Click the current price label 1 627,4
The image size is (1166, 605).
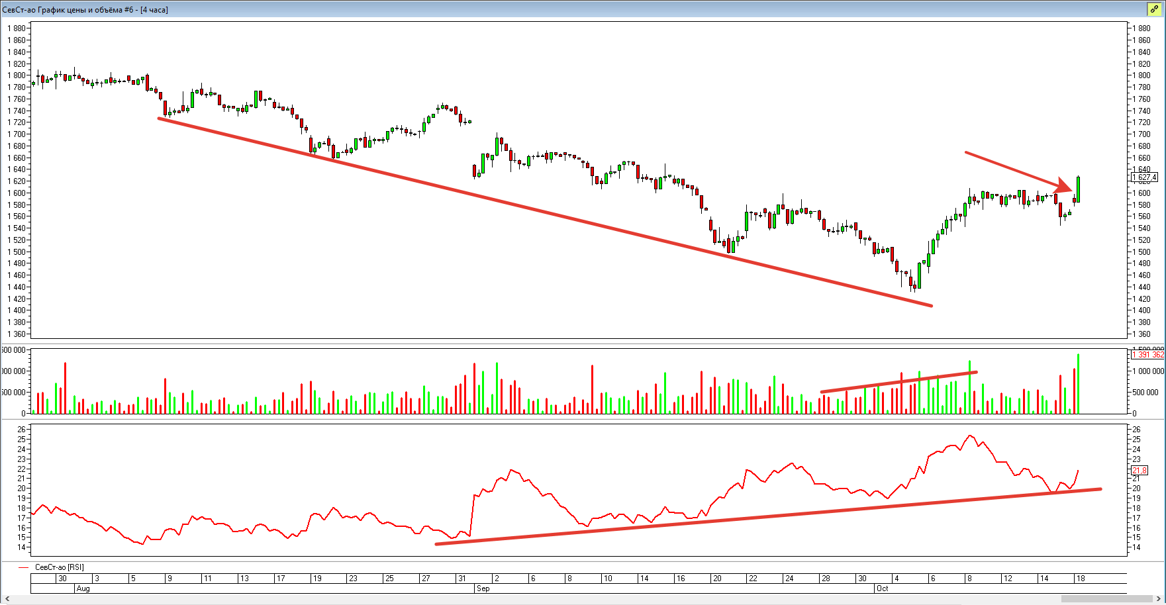click(x=1144, y=177)
